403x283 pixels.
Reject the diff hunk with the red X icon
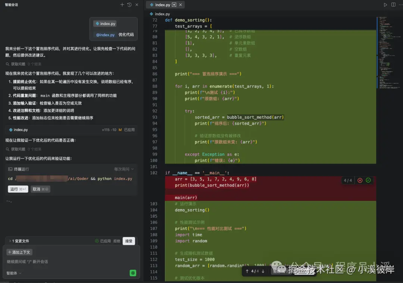pos(360,180)
